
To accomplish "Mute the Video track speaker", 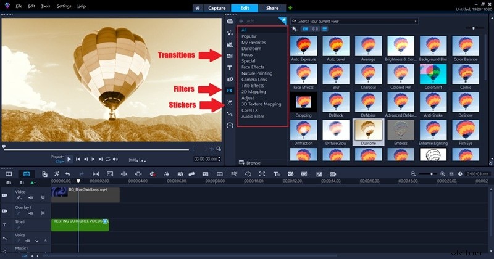I will tap(30, 197).
